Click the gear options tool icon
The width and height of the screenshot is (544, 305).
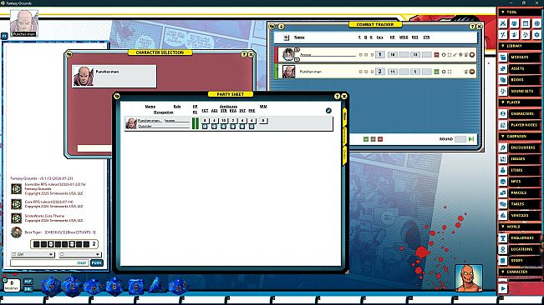[x=537, y=34]
